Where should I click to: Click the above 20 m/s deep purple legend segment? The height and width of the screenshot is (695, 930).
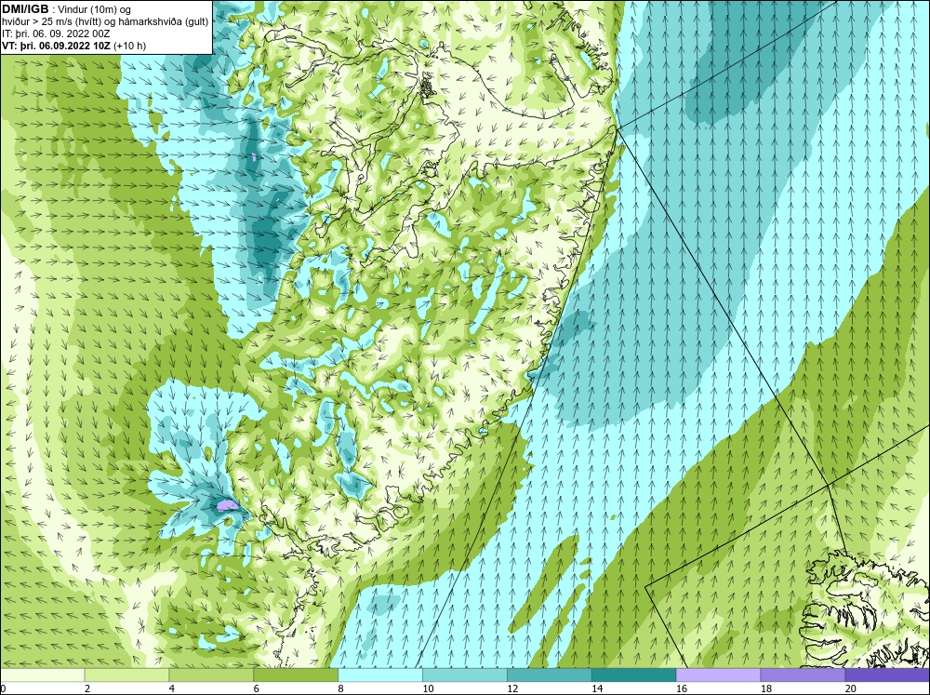(887, 675)
